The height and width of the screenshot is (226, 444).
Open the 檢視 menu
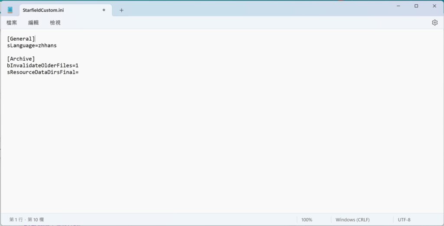click(55, 23)
